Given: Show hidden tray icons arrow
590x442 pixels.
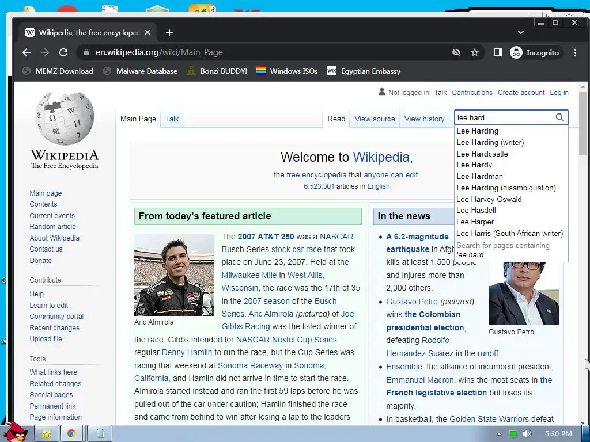Looking at the screenshot, I should click(x=499, y=434).
